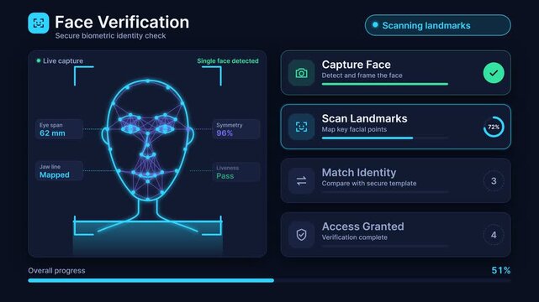Click the step 3 number badge
The height and width of the screenshot is (302, 539).
tap(494, 180)
